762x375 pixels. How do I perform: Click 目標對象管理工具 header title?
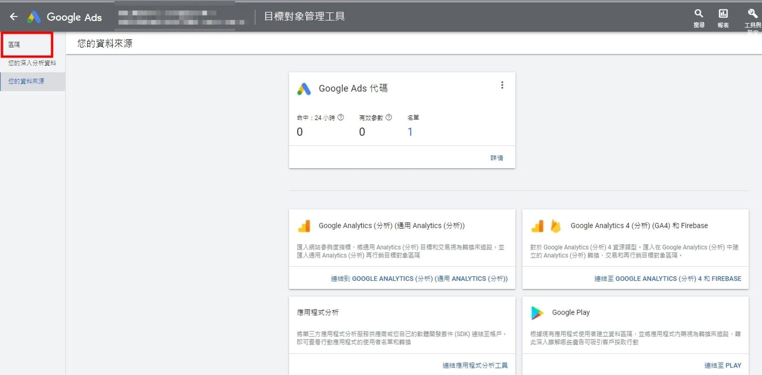(x=304, y=17)
